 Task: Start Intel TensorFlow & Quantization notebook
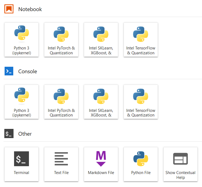[141, 39]
